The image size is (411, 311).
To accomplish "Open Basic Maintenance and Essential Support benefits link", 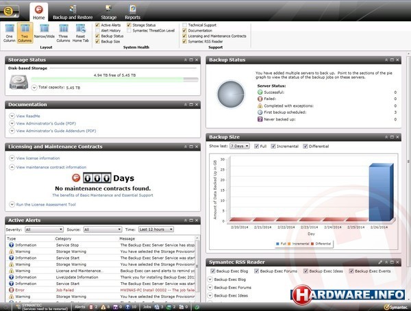I will coord(103,195).
